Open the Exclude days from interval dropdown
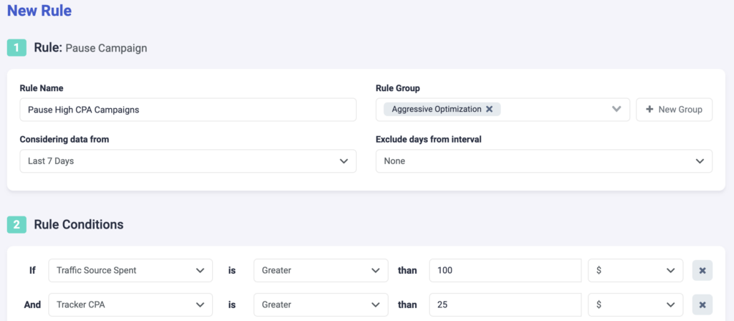 point(544,161)
